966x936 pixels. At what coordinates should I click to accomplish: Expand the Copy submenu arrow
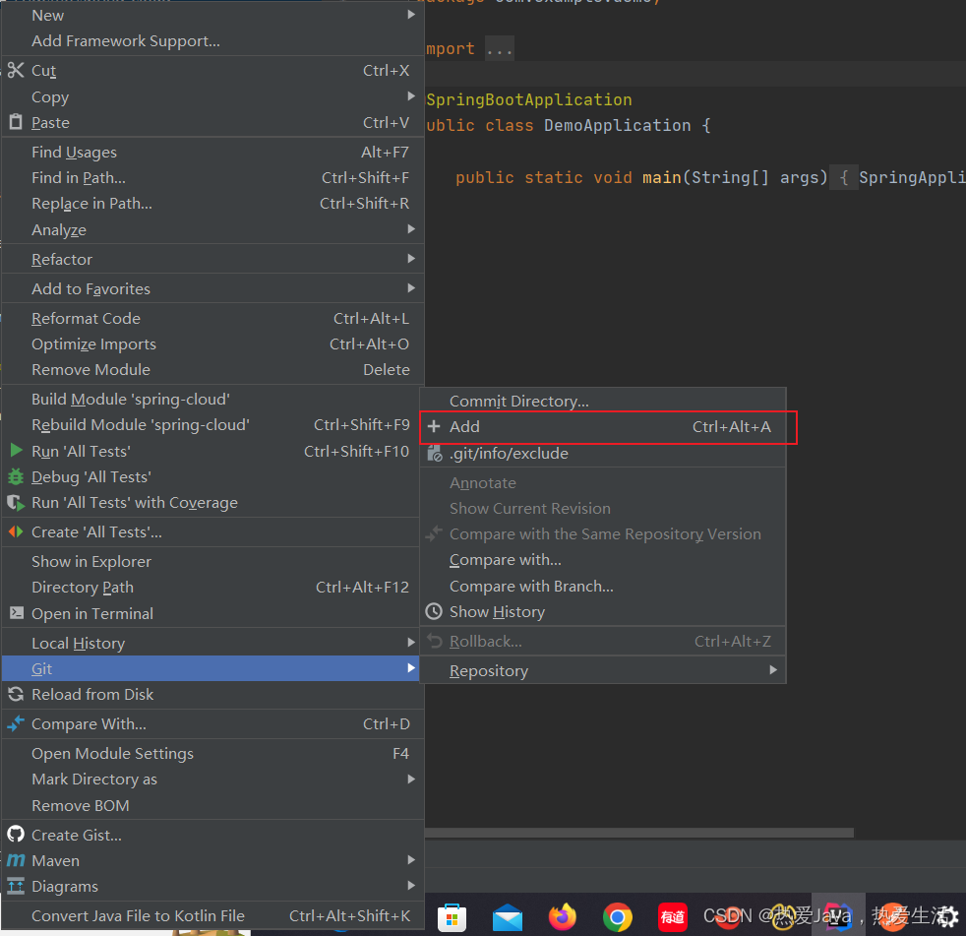[x=411, y=96]
